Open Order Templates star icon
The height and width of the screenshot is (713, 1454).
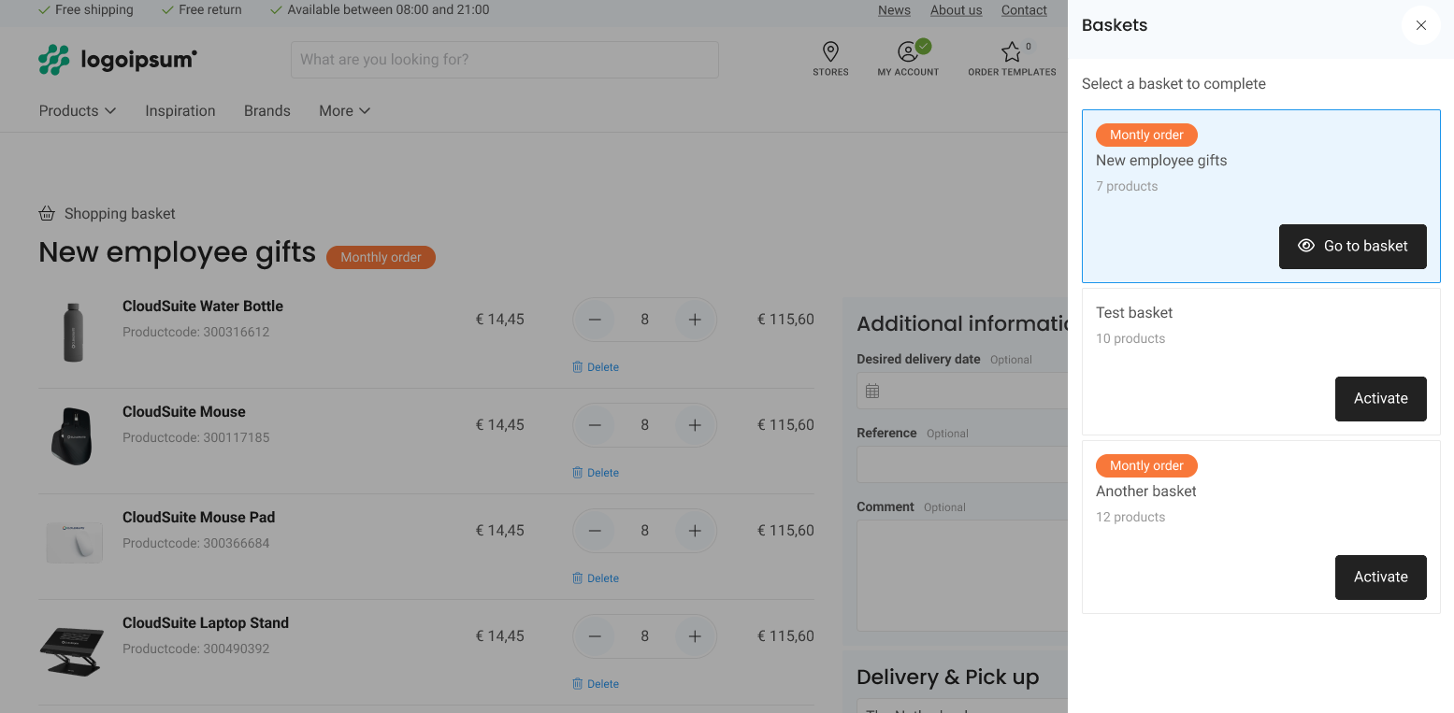click(1011, 52)
